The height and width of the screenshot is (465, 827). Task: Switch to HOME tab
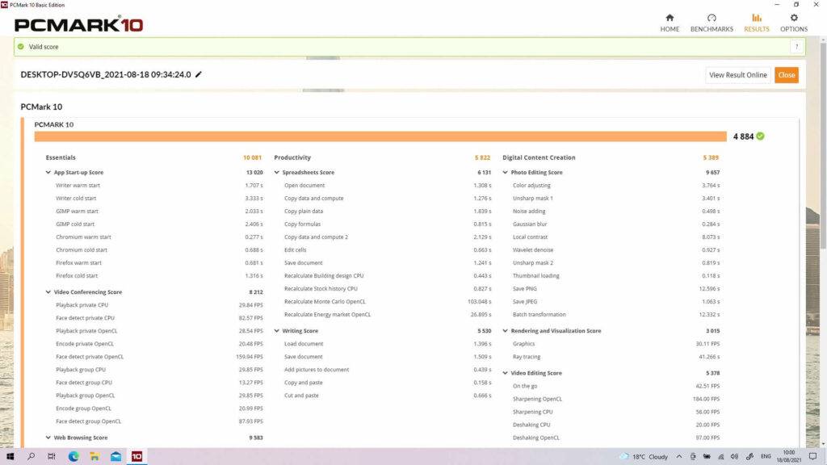pos(670,23)
